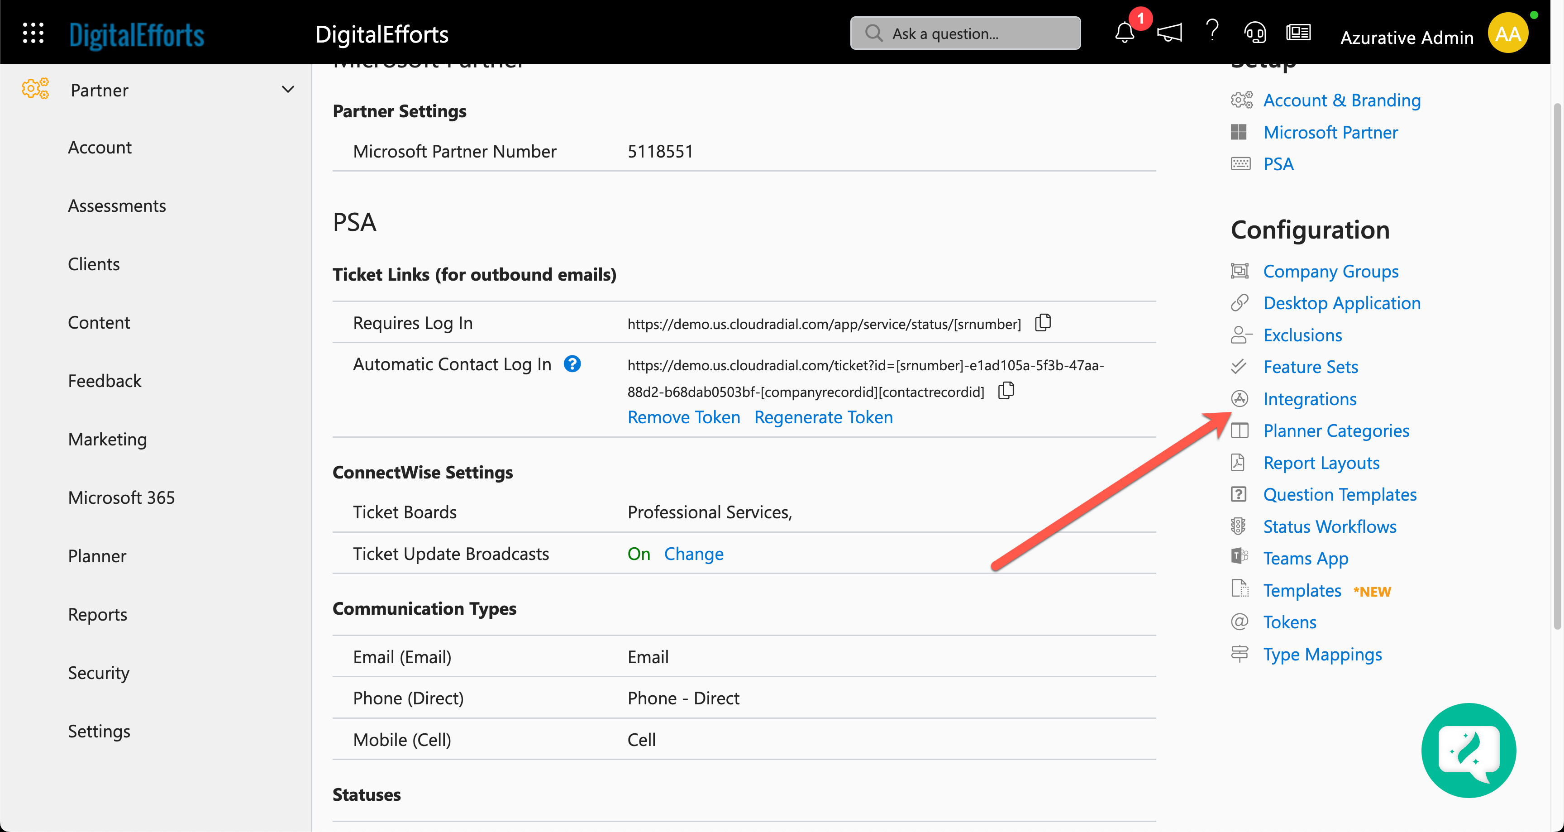Click the help question mark icon
1564x832 pixels.
pyautogui.click(x=1212, y=32)
